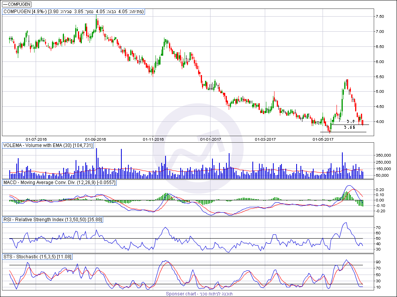
Task: Click the 350,000 volume axis value
Action: click(384, 155)
